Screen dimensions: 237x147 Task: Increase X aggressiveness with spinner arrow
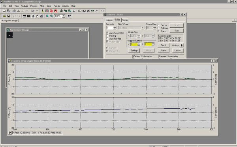click(139, 43)
